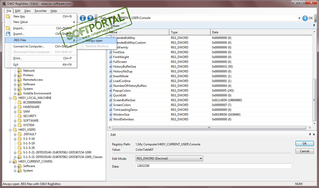
Task: Expand the SYSTEM key under HKEY_LOCAL_MACHINE
Action: coord(15,125)
